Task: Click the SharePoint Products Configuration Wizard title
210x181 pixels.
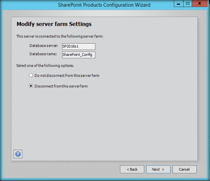Action: (x=104, y=5)
